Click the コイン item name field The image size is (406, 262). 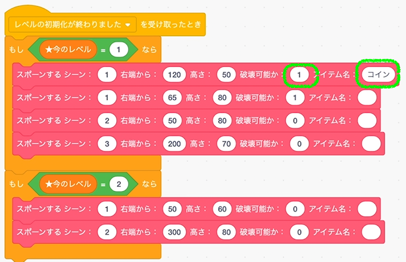[378, 75]
